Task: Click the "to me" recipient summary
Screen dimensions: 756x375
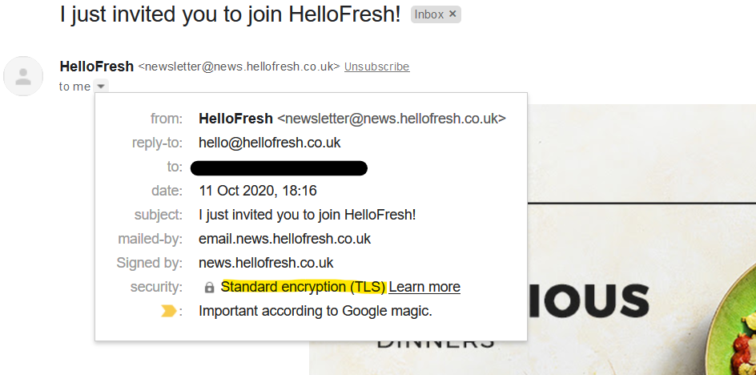Action: pos(74,87)
